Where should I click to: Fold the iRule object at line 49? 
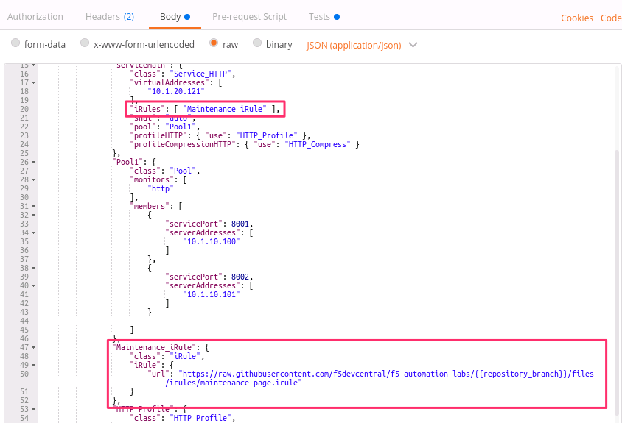pos(34,365)
